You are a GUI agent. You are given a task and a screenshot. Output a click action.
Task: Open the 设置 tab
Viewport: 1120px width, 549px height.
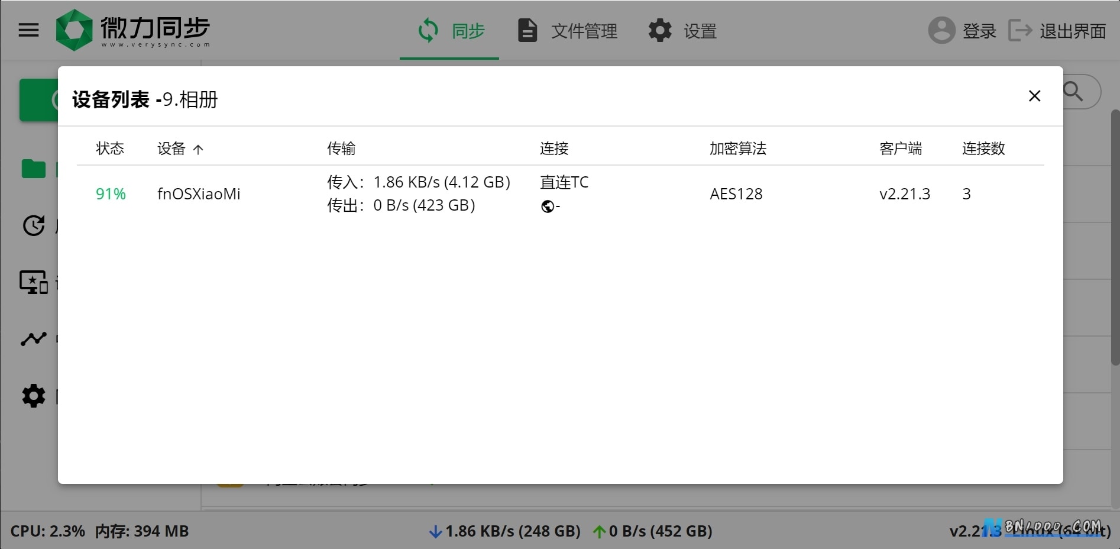(x=682, y=31)
